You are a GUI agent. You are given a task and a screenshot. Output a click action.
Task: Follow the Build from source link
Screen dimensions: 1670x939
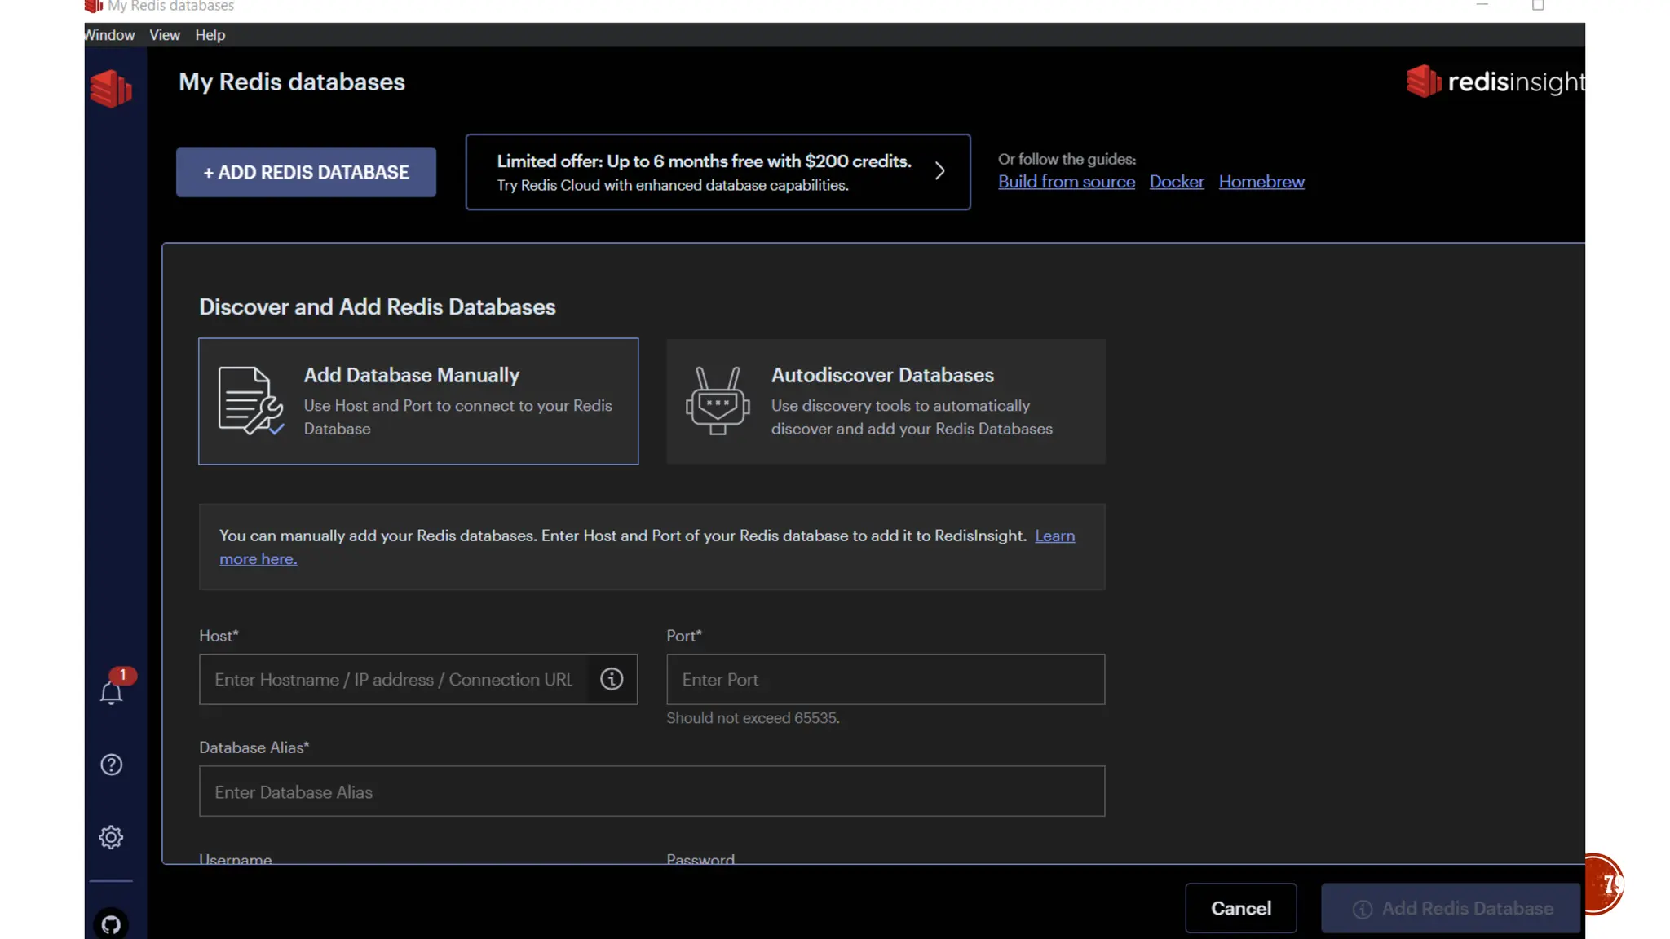pos(1066,182)
